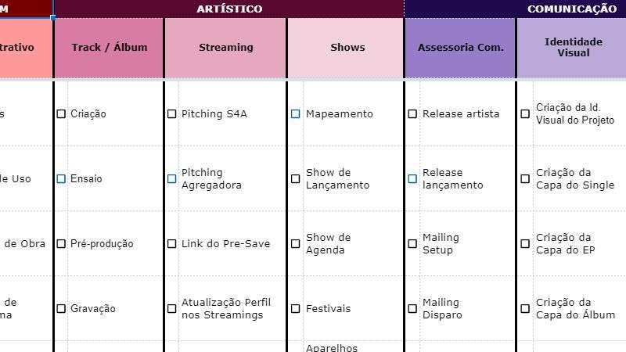Click the Assessoria Com. column header
Image resolution: width=626 pixels, height=352 pixels.
coord(460,48)
